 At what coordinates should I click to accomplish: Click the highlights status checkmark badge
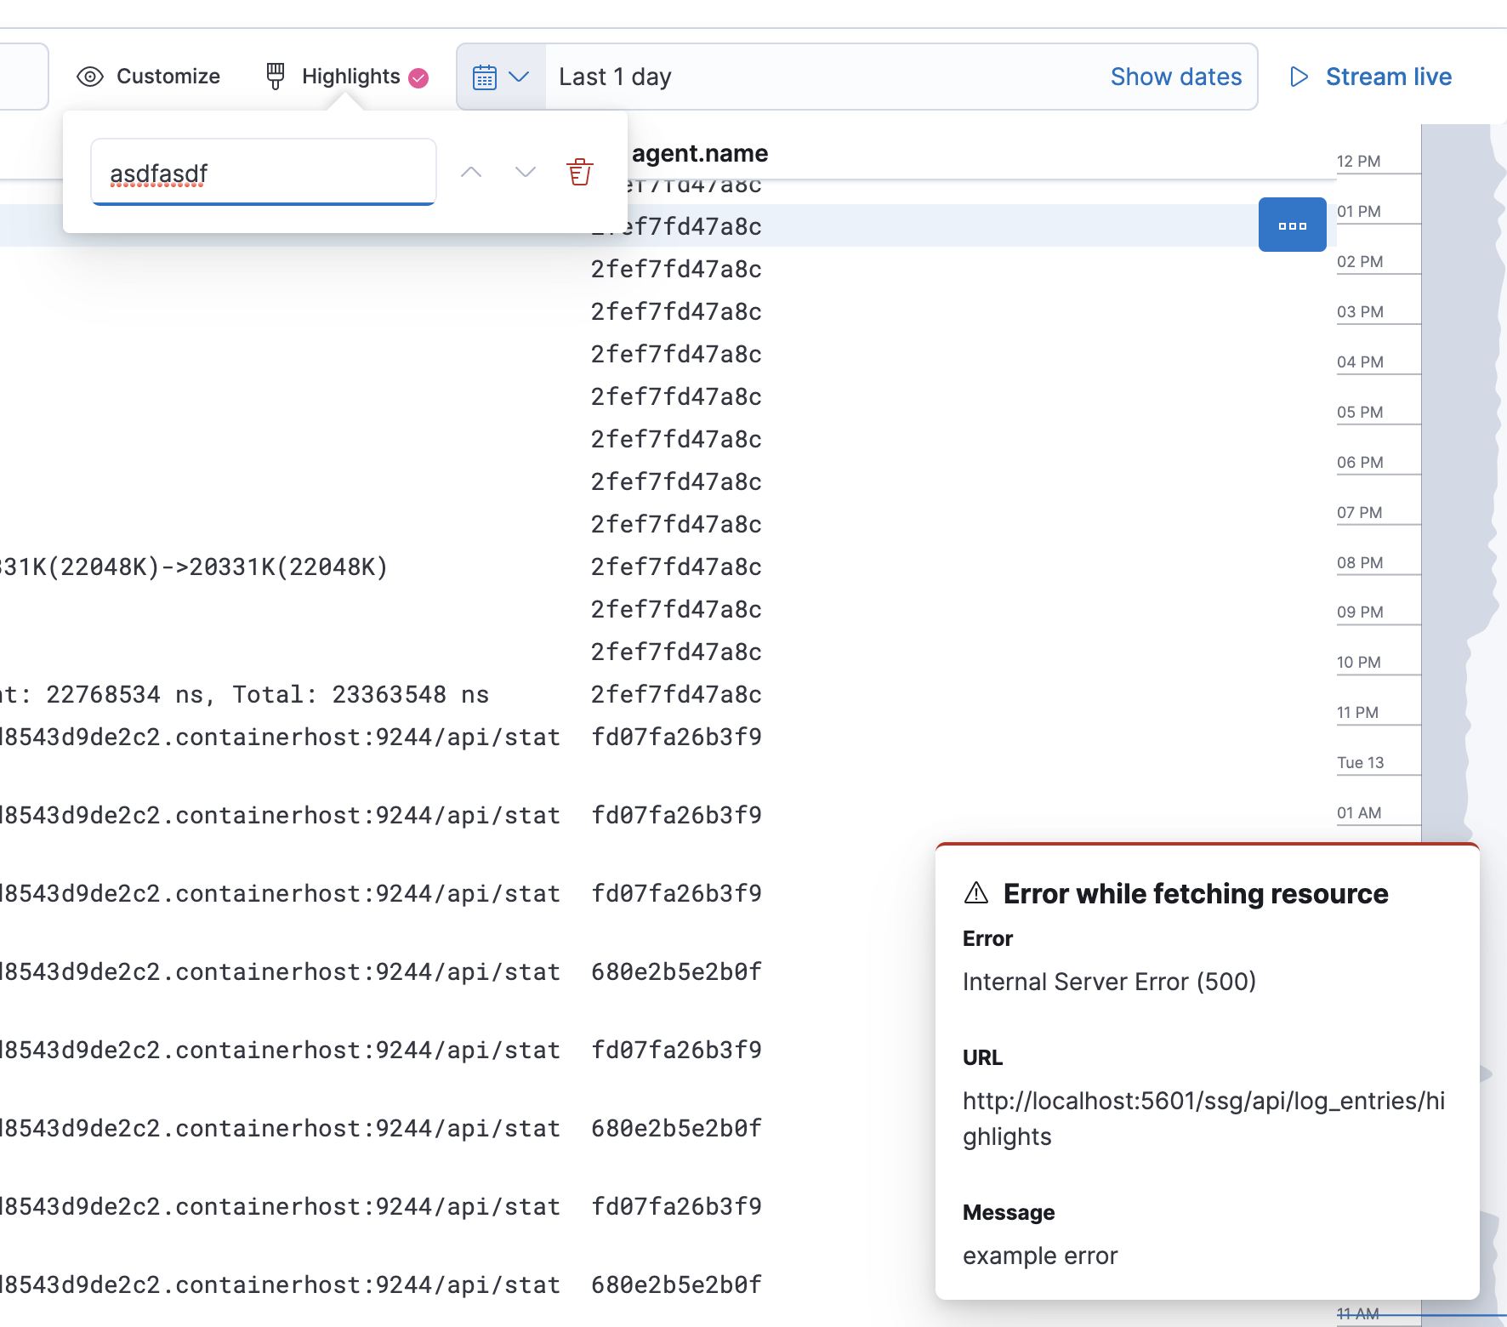418,78
